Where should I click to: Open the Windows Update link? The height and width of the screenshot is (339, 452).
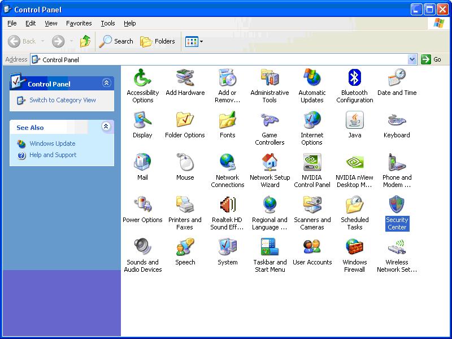pos(53,144)
